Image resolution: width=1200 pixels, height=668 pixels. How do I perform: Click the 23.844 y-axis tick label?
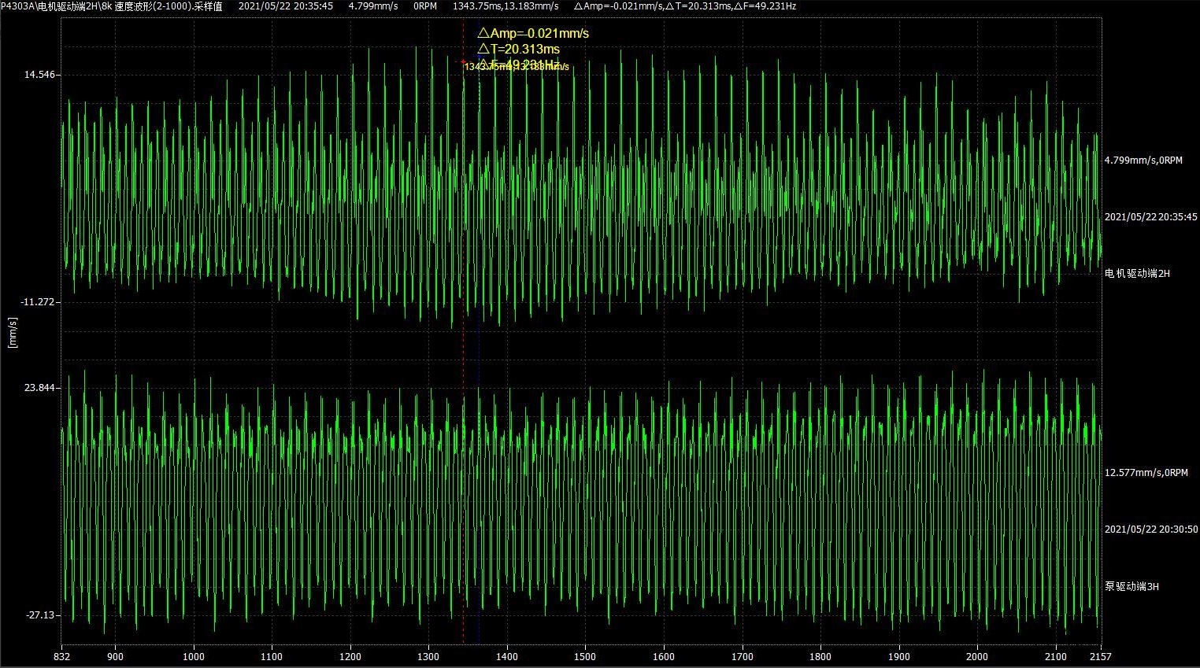click(39, 388)
